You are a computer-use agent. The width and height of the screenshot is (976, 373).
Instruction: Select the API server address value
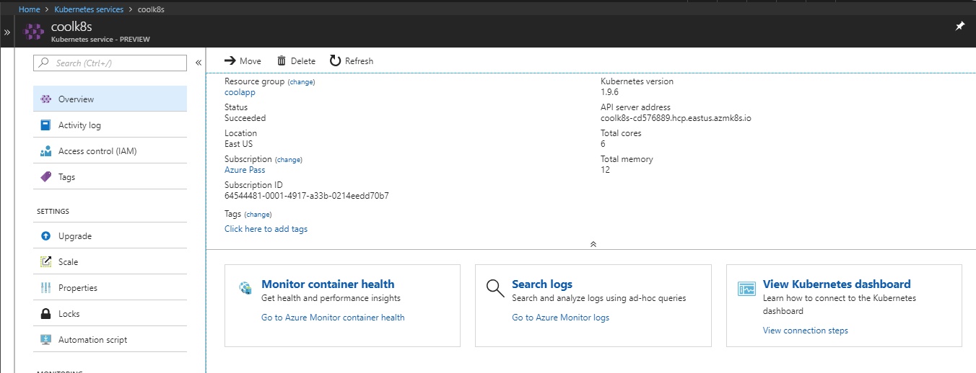click(676, 118)
